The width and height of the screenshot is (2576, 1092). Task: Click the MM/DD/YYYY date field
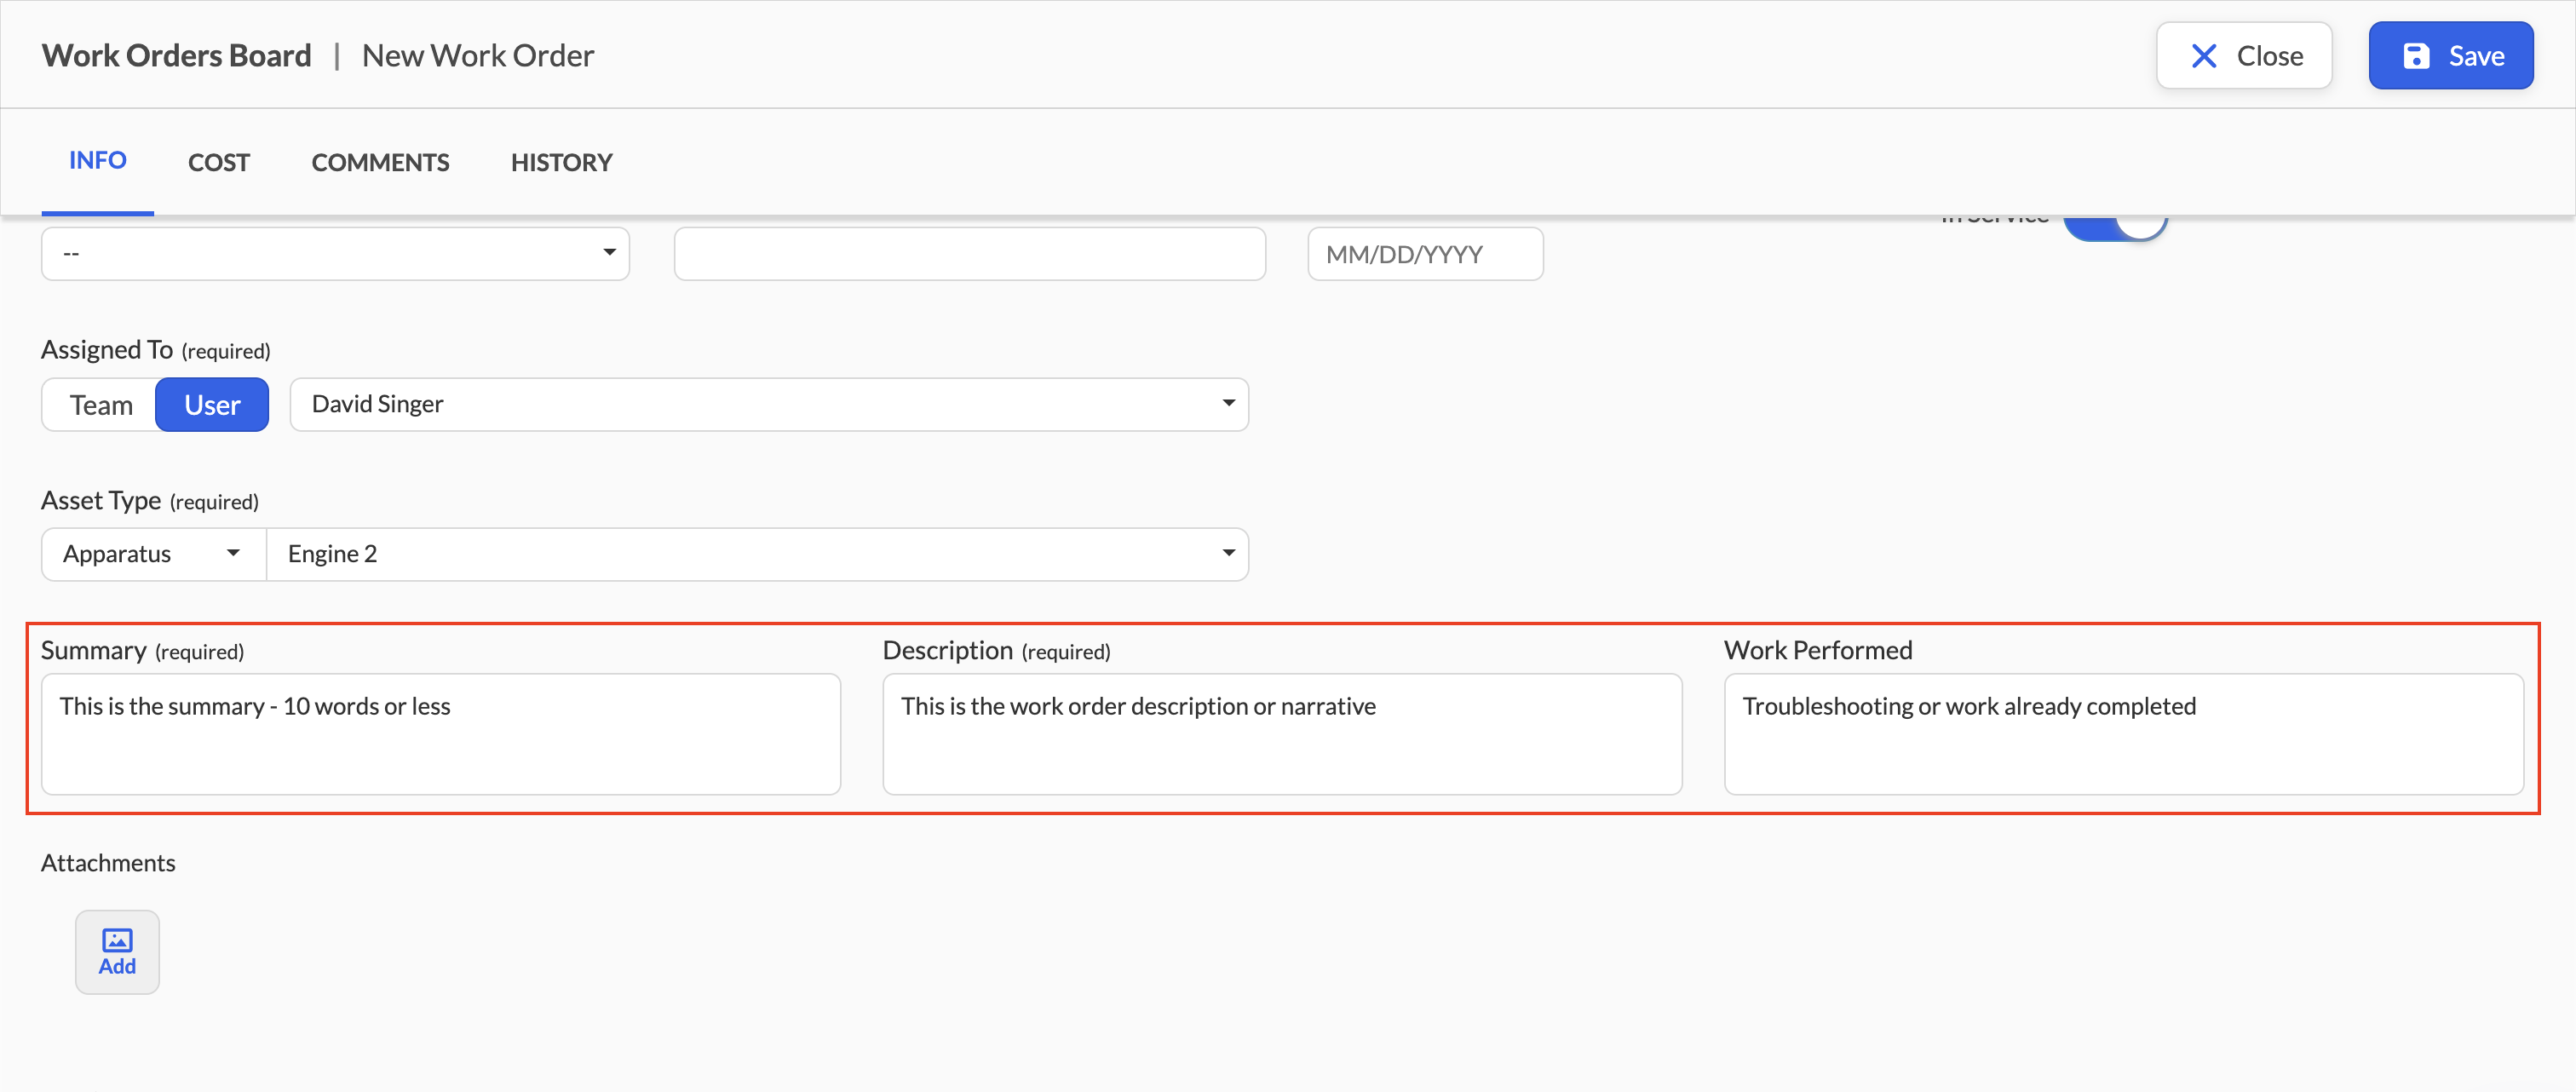point(1425,254)
